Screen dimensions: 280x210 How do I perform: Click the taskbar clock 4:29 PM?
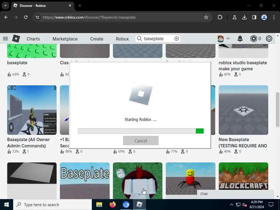pos(256,202)
